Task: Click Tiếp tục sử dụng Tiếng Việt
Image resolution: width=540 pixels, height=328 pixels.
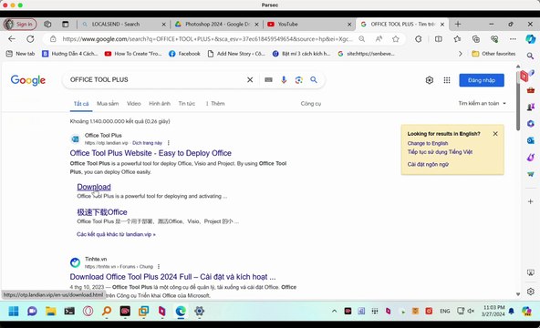Action: click(x=440, y=152)
